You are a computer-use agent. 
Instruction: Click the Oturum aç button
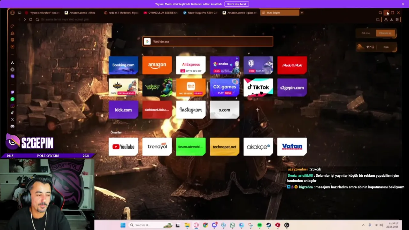coord(385,33)
